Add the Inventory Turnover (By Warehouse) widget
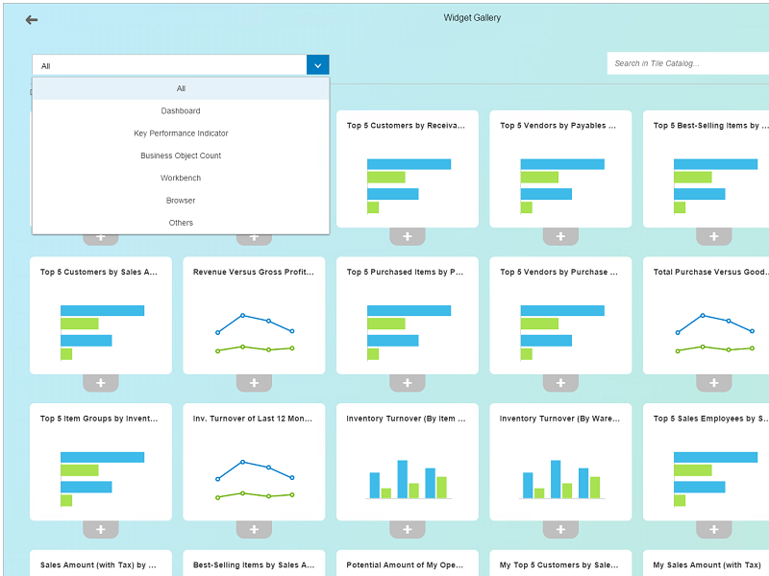Viewport: 769px width, 576px height. click(560, 530)
